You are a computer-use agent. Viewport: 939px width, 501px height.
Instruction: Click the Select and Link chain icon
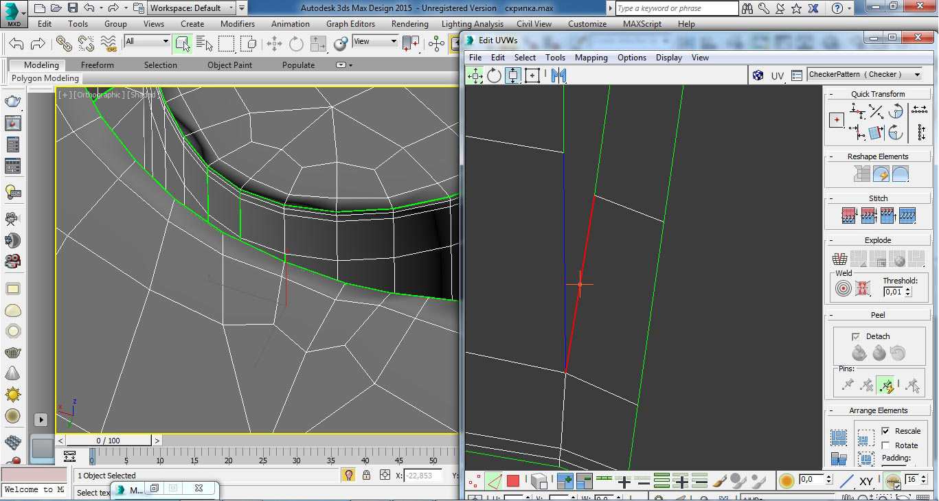point(64,44)
